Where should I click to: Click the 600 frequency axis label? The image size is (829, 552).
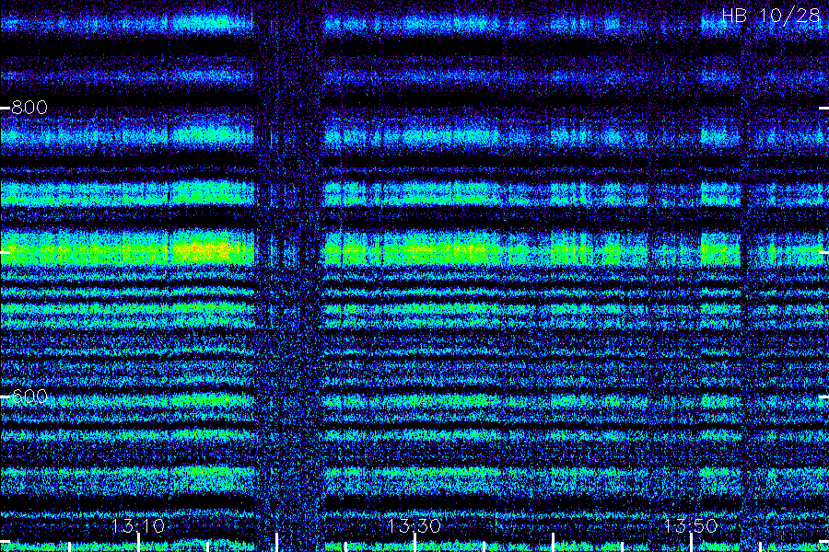pyautogui.click(x=29, y=397)
